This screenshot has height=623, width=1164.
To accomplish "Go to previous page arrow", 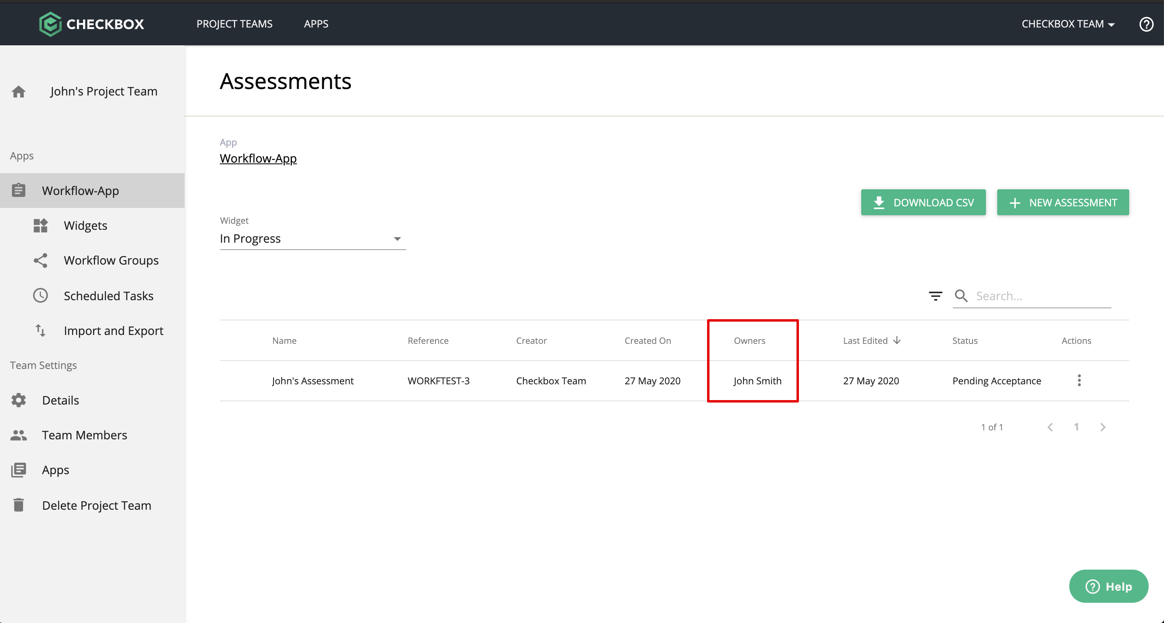I will point(1050,427).
